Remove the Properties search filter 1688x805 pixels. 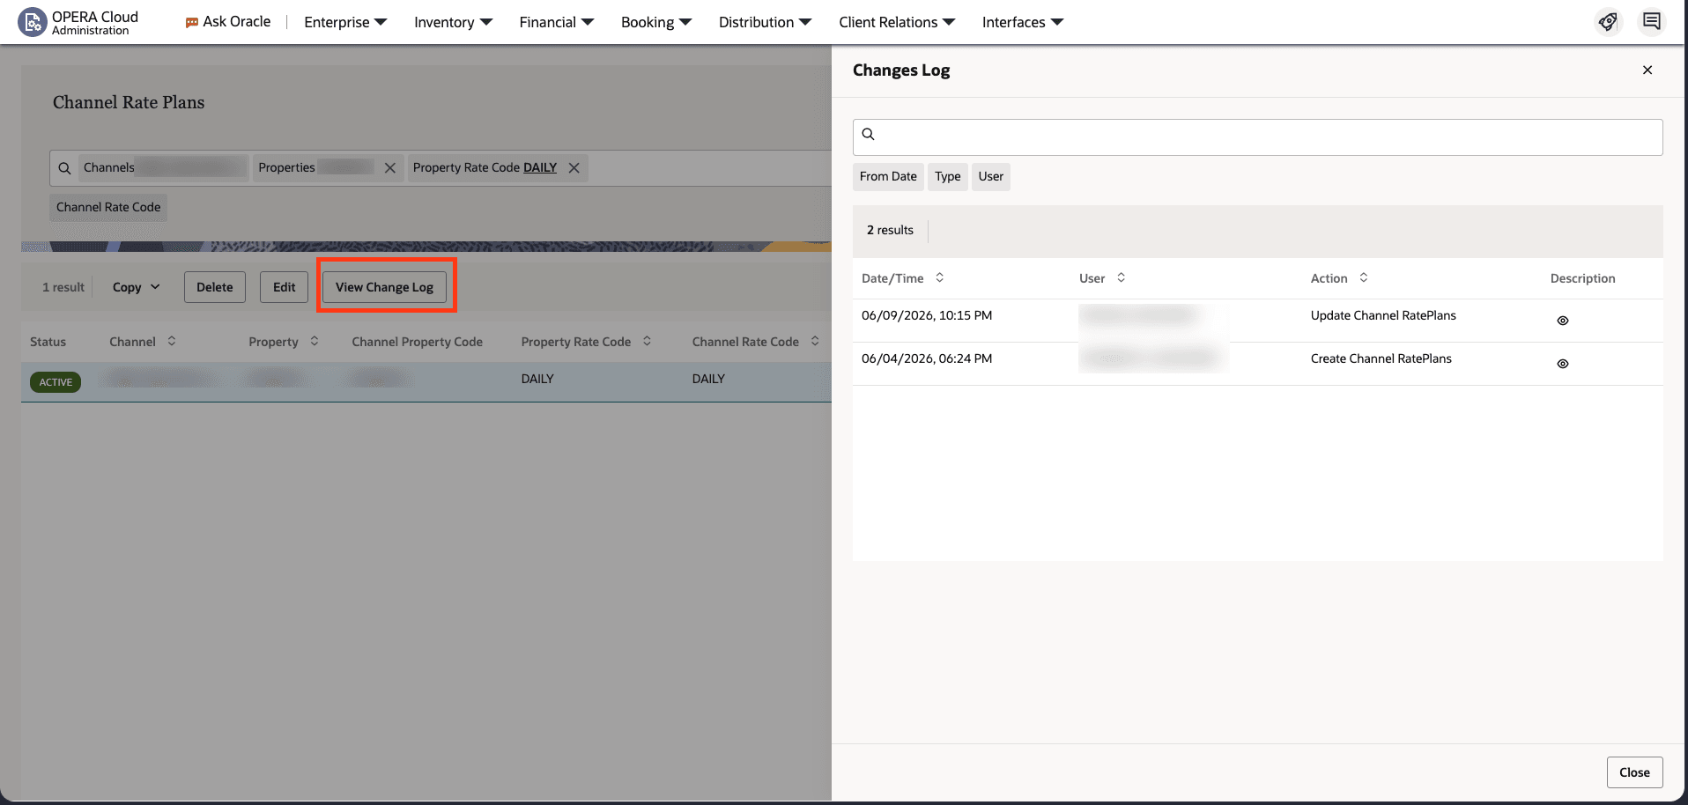point(390,168)
